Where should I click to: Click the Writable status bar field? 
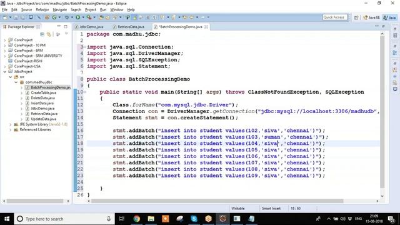[x=238, y=208]
